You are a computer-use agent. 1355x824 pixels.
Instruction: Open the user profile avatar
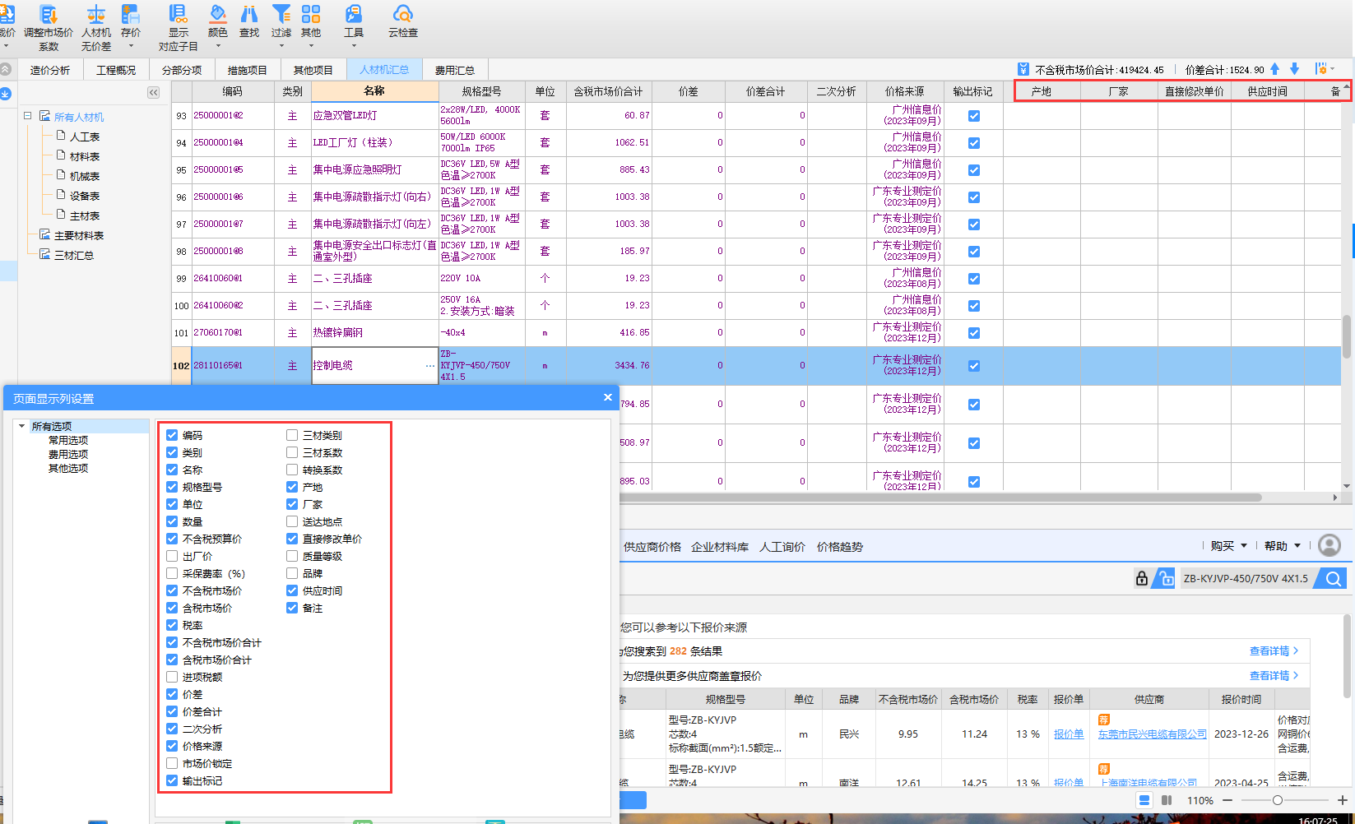click(x=1329, y=545)
